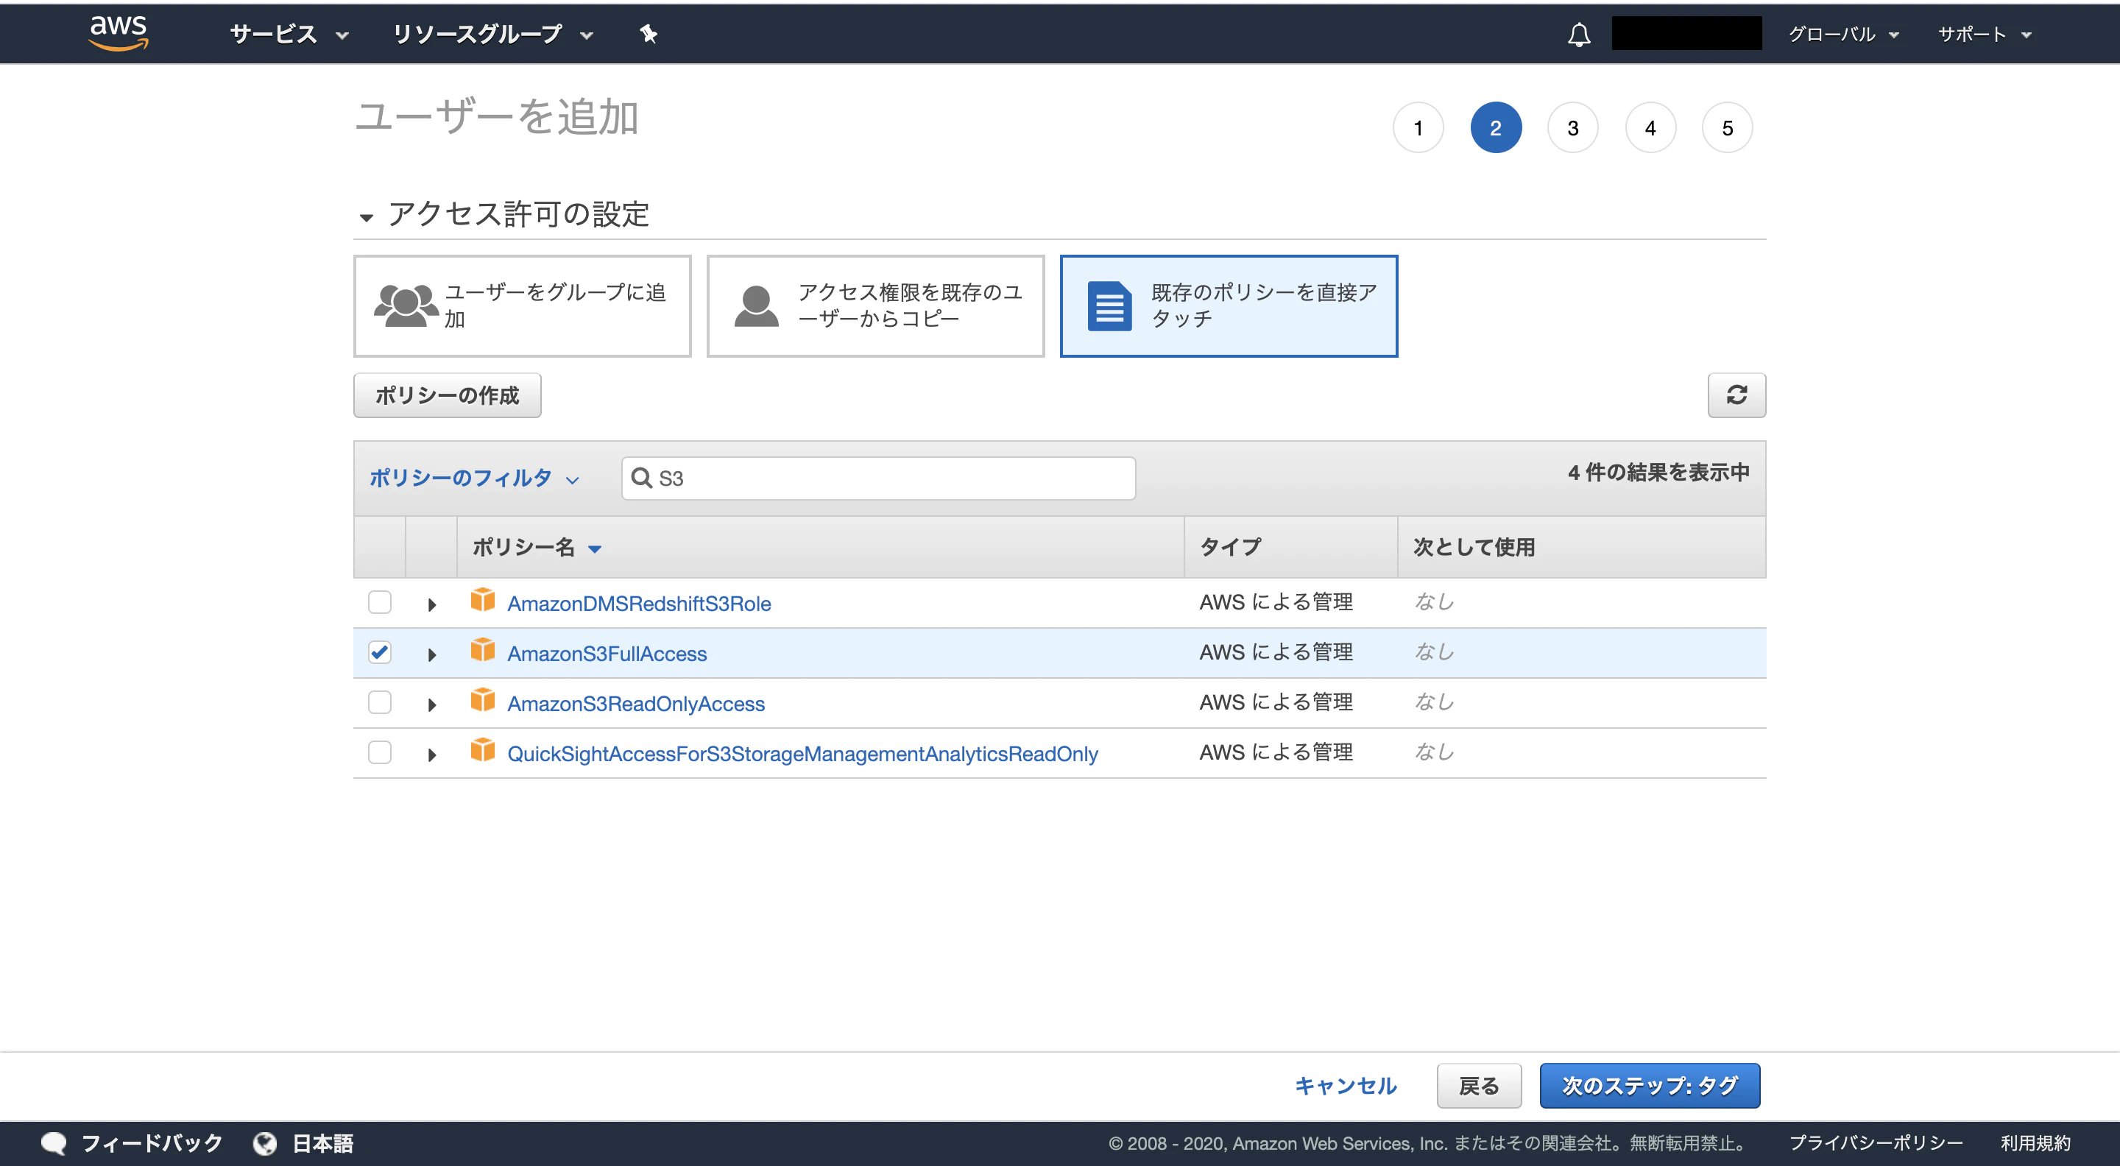Viewport: 2120px width, 1166px height.
Task: Click the 4 件の結果を表示中 result count
Action: pyautogui.click(x=1658, y=473)
